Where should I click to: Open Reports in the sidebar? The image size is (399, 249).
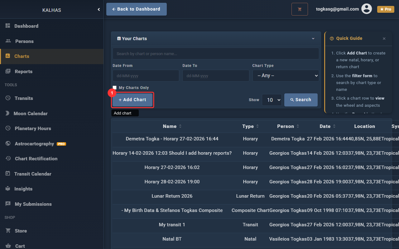(x=23, y=72)
